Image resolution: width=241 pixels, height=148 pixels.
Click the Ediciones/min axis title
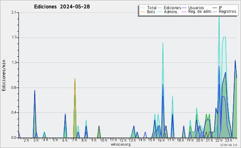[x=4, y=75]
